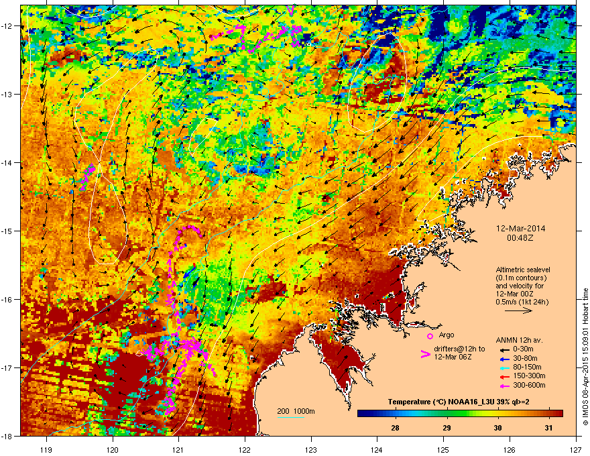The height and width of the screenshot is (456, 590).
Task: Click the magenta Argo circle legend marker
Action: [430, 336]
